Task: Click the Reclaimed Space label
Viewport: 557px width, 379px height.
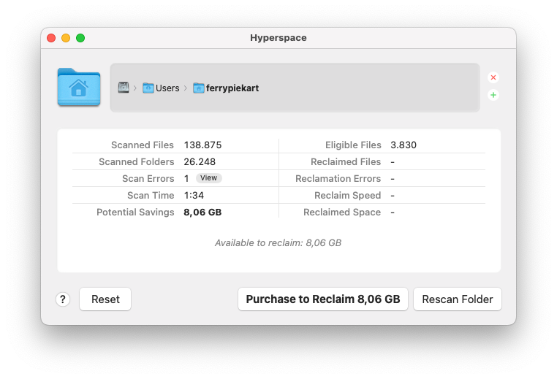Action: click(x=342, y=213)
